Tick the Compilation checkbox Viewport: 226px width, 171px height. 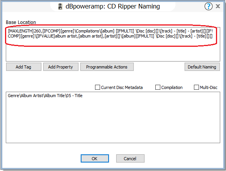point(158,87)
